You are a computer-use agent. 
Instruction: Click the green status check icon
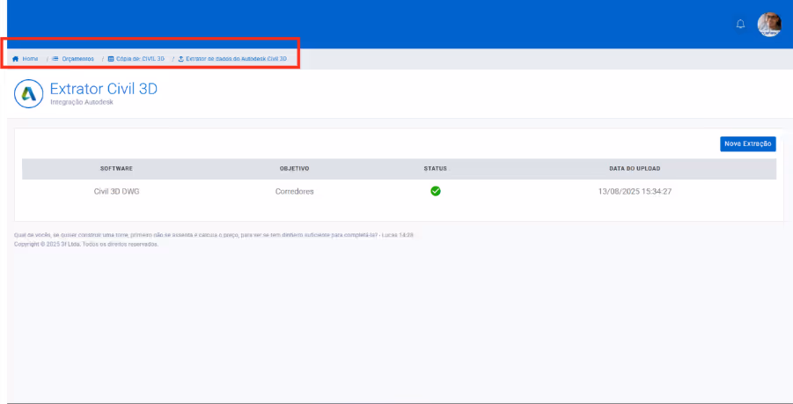(436, 191)
